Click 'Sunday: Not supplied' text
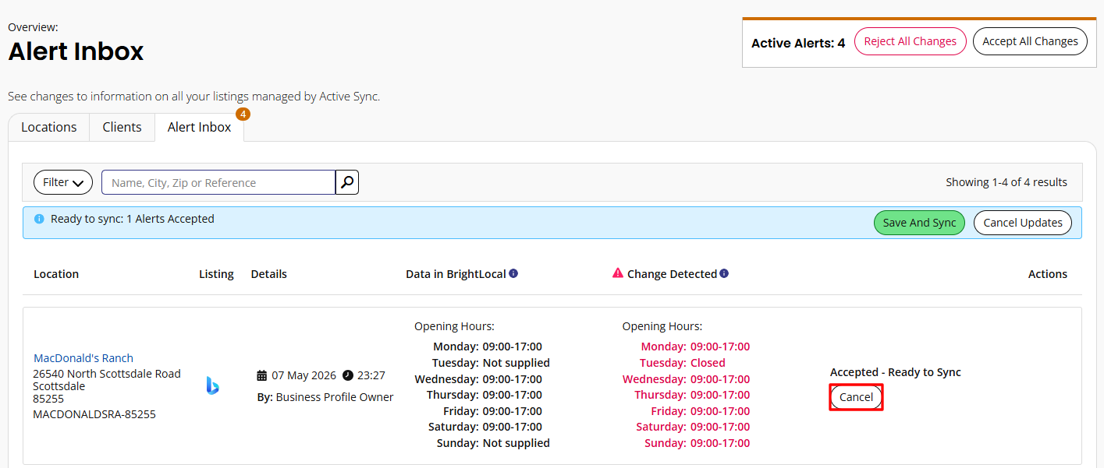 (493, 443)
